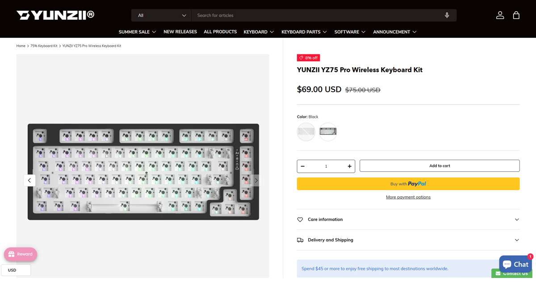This screenshot has height=290, width=536.
Task: Click the YUNZII logo
Action: (x=55, y=15)
